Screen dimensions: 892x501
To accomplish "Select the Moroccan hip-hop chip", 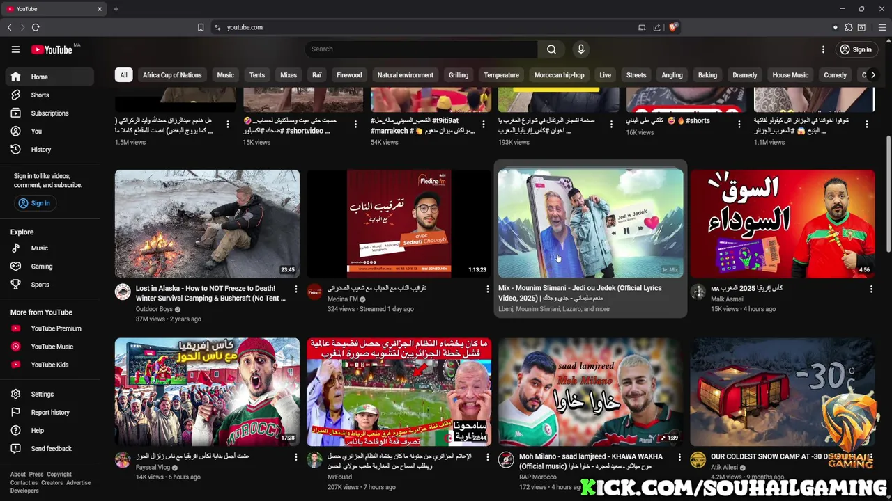I will 559,75.
